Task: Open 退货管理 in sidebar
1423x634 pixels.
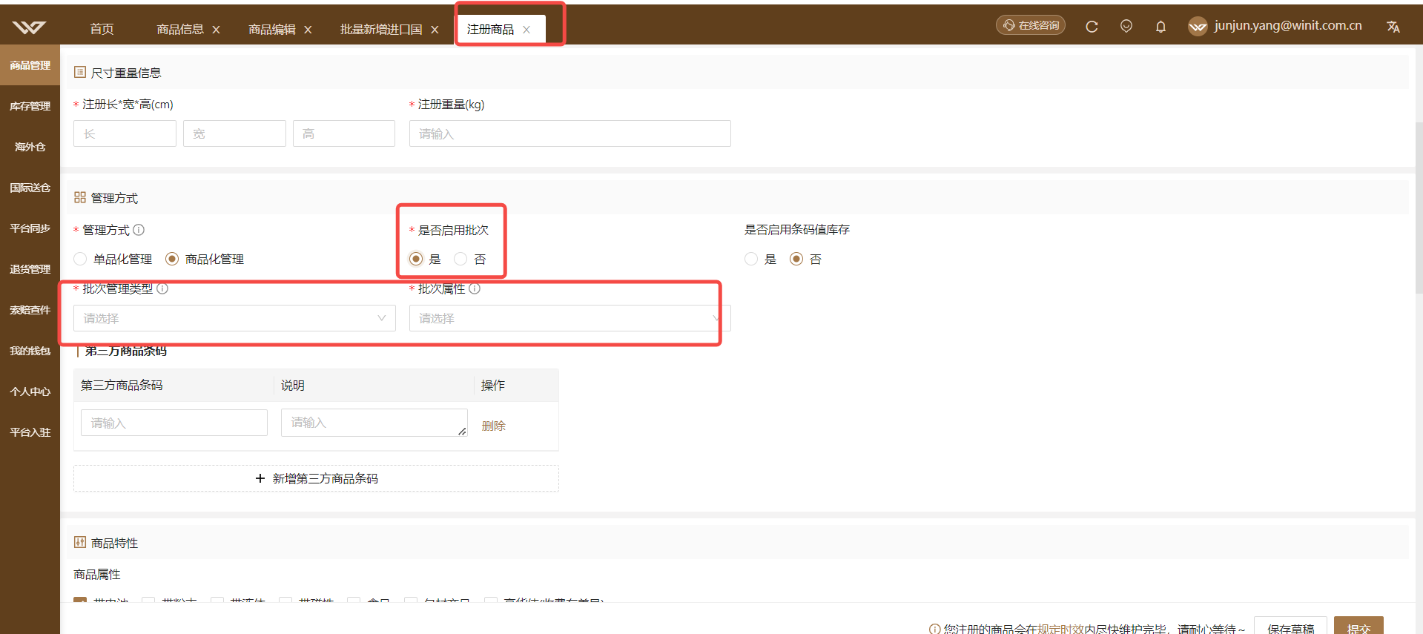Action: tap(30, 269)
